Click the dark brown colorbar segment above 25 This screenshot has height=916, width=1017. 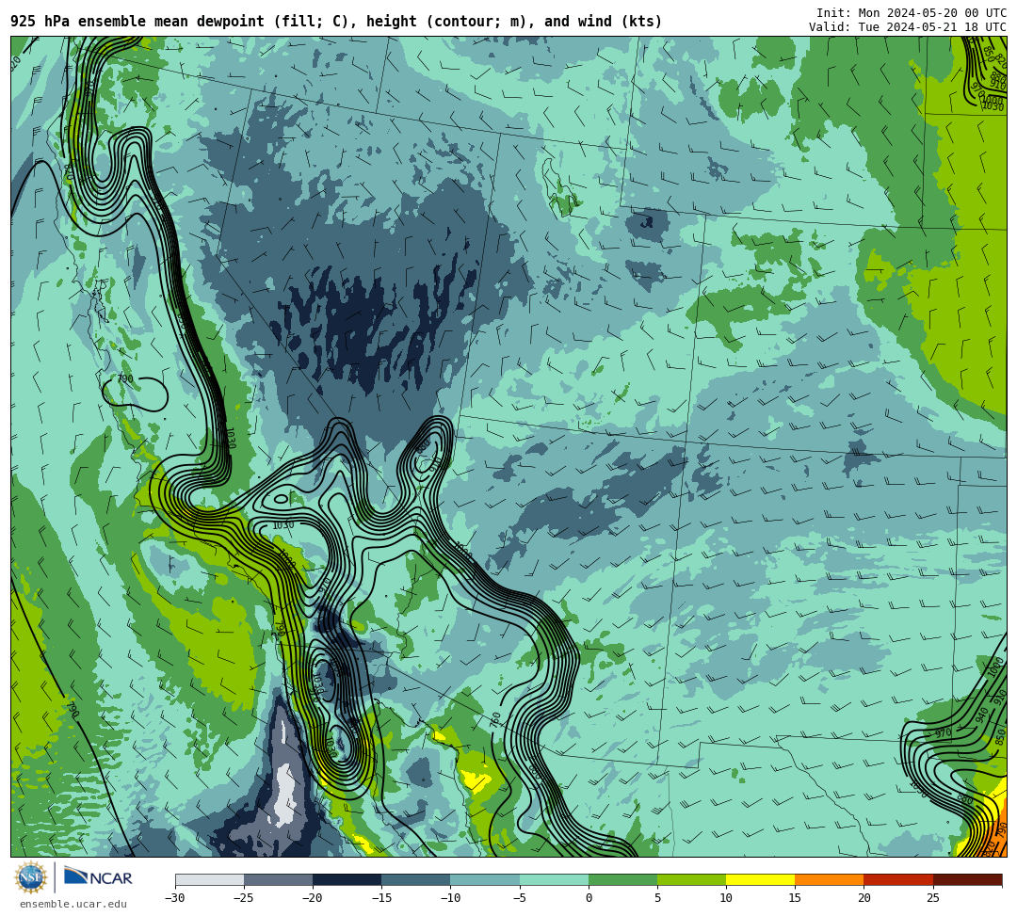point(967,879)
